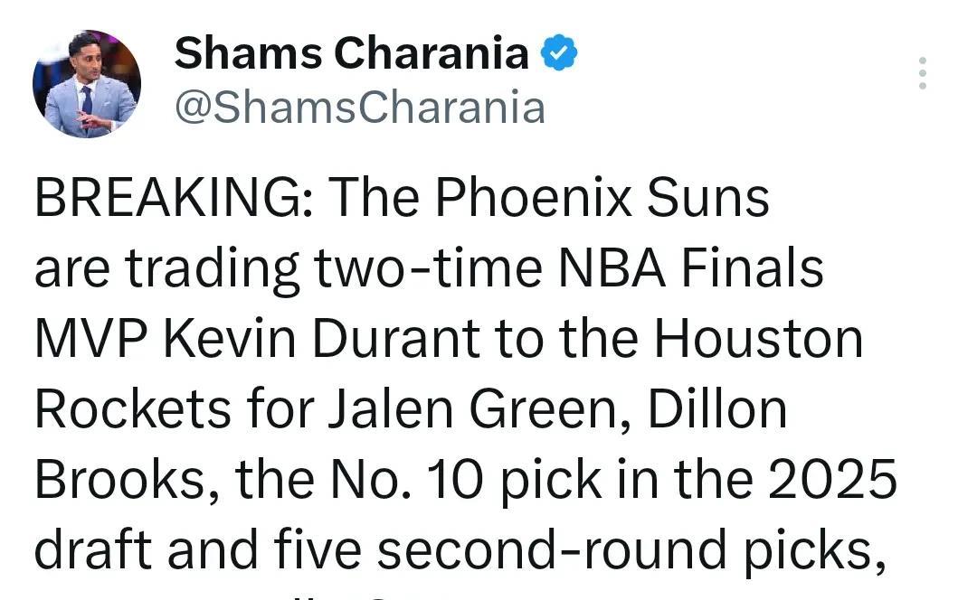Screen dimensions: 977x600
Task: Click the word BREAKING in the tweet
Action: [168, 197]
